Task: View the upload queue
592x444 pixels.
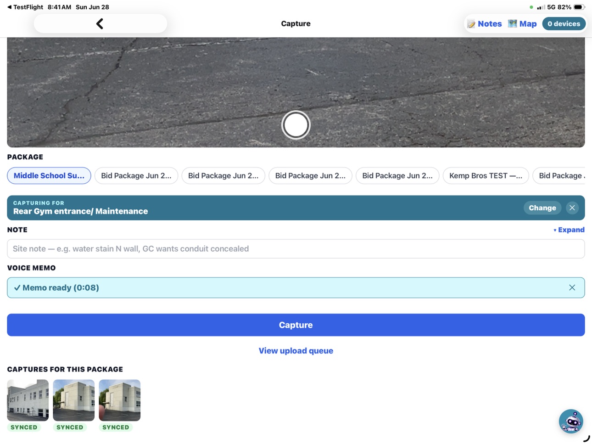Action: 296,351
